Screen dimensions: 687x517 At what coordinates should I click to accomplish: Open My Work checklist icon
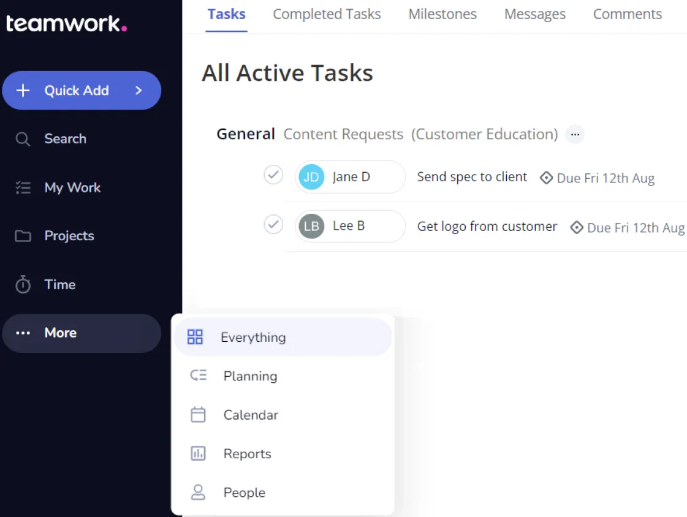[23, 187]
